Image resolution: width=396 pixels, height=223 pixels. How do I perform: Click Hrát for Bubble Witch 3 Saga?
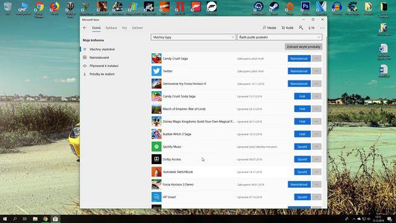click(x=303, y=134)
